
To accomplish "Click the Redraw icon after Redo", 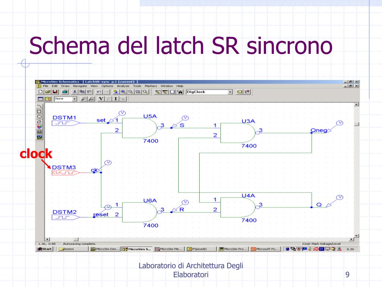I will 116,92.
